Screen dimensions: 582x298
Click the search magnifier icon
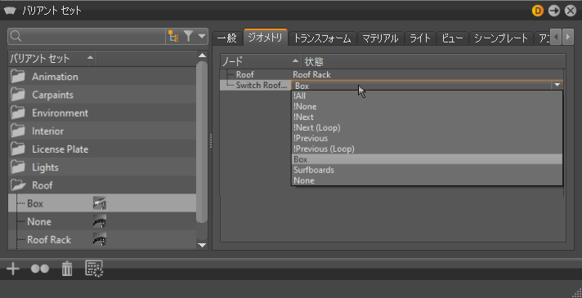coord(16,36)
